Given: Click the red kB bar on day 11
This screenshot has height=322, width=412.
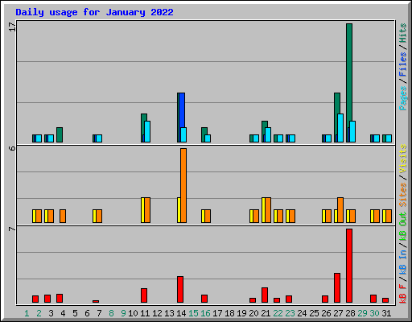Looking at the screenshot, I should click(144, 295).
